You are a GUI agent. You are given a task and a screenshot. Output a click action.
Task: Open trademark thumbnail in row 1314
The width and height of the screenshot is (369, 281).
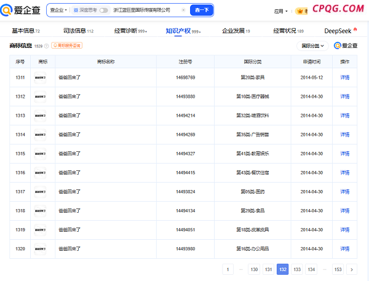pos(40,135)
